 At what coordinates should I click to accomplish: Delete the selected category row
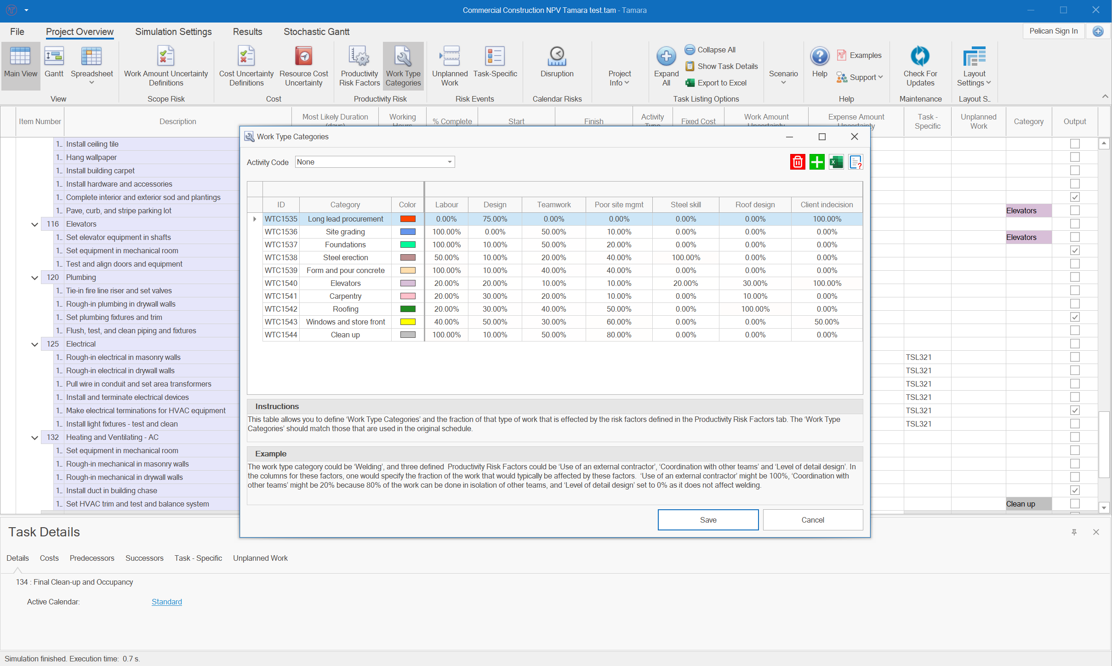click(x=797, y=162)
